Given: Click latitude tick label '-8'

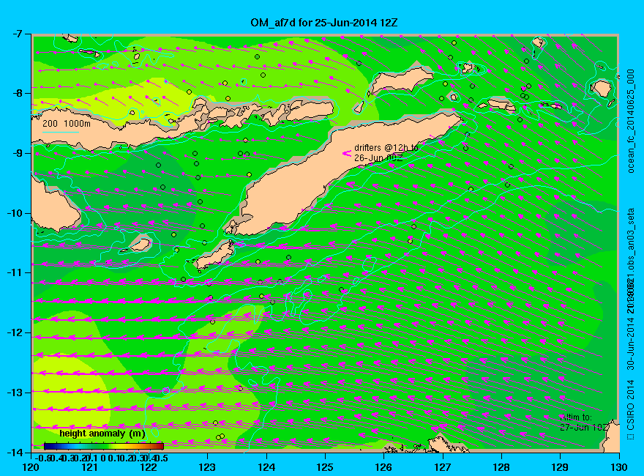Looking at the screenshot, I should point(16,93).
